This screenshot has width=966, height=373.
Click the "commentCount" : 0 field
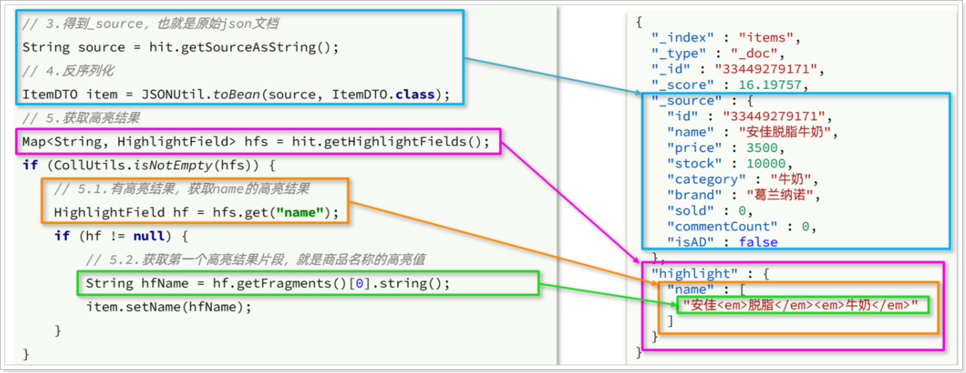[x=741, y=226]
